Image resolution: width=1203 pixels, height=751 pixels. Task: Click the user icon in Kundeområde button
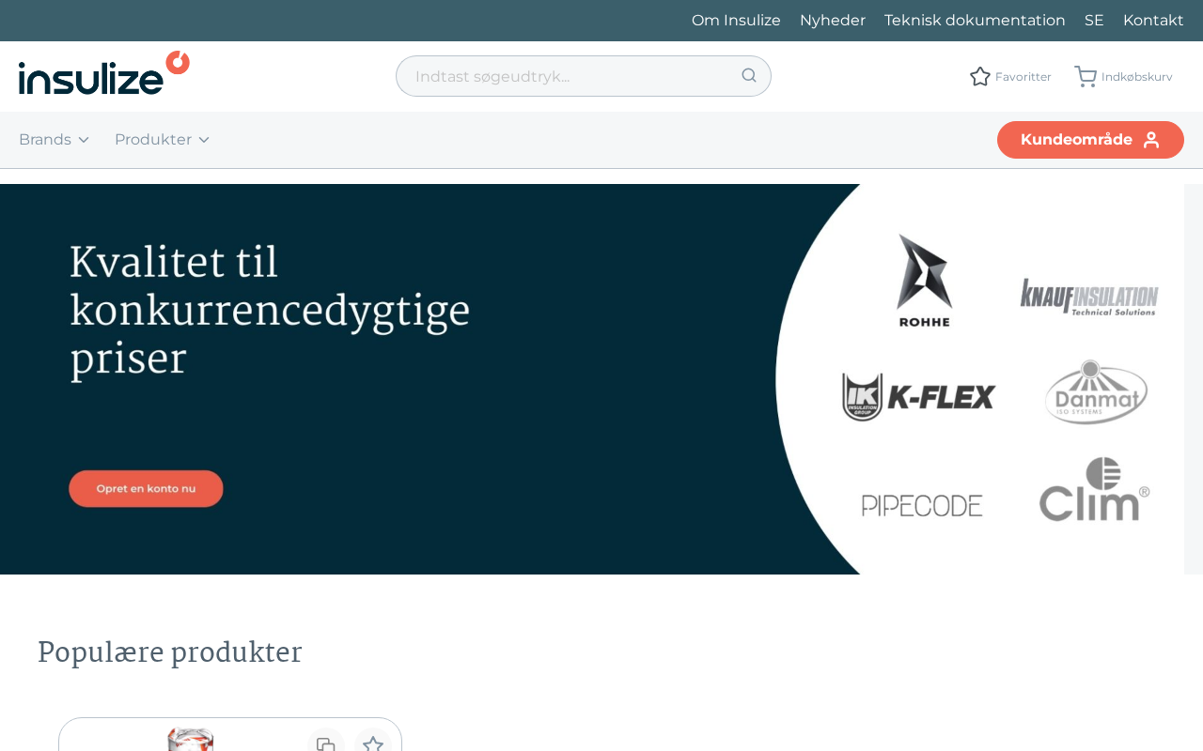tap(1151, 140)
